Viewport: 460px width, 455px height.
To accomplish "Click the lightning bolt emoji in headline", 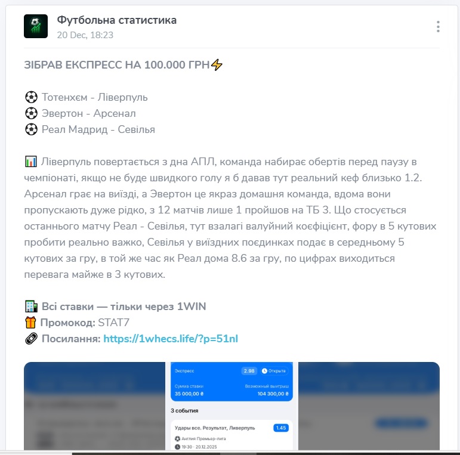I will tap(217, 65).
